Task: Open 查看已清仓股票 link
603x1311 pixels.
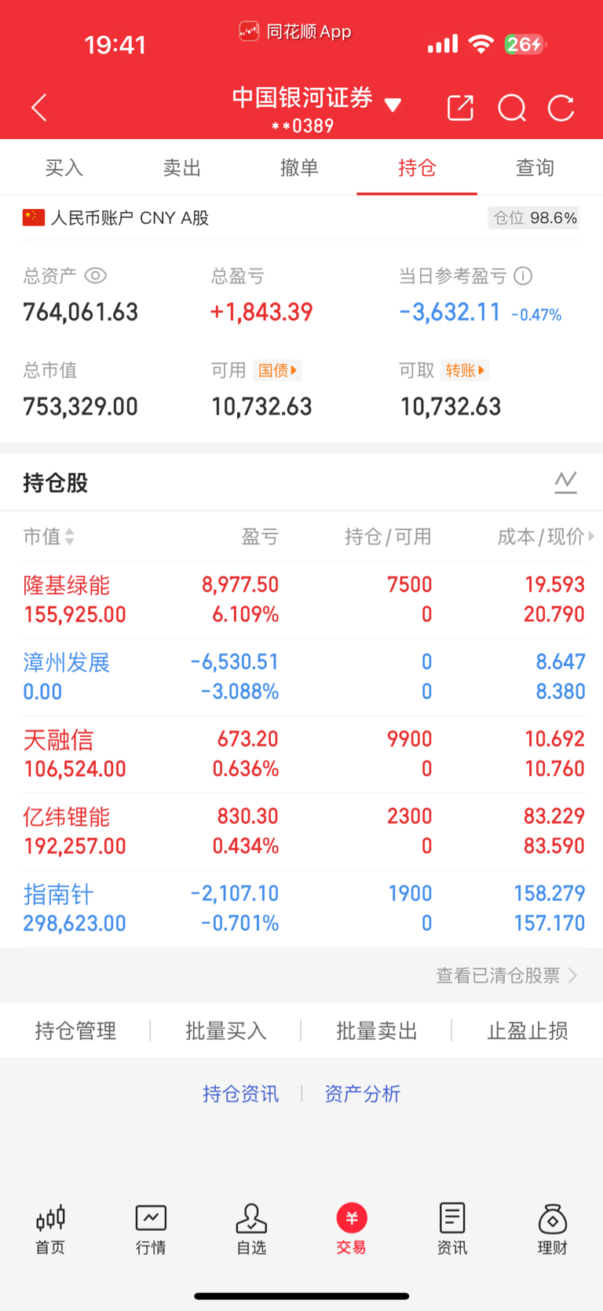Action: coord(506,976)
